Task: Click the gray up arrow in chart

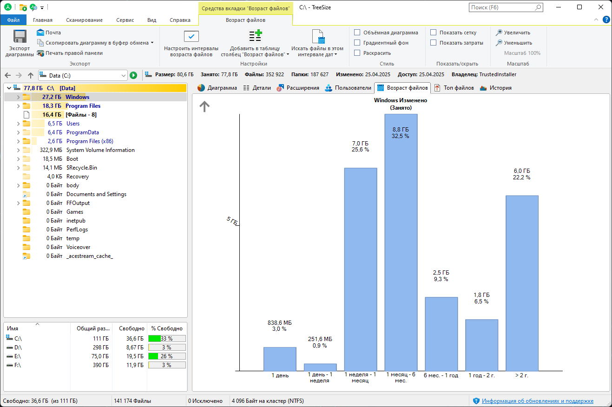Action: [204, 107]
